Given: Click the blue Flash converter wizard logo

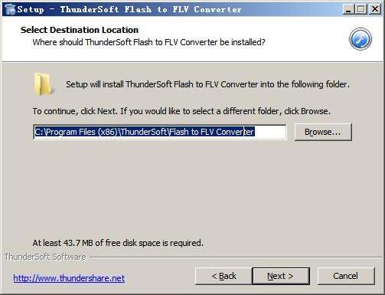Looking at the screenshot, I should click(x=361, y=39).
